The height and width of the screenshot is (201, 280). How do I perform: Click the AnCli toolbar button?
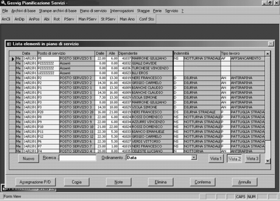pos(6,19)
